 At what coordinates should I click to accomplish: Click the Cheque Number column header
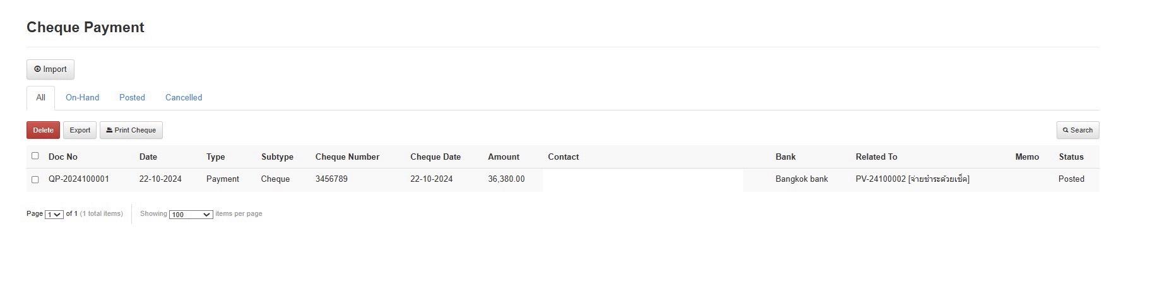click(347, 157)
